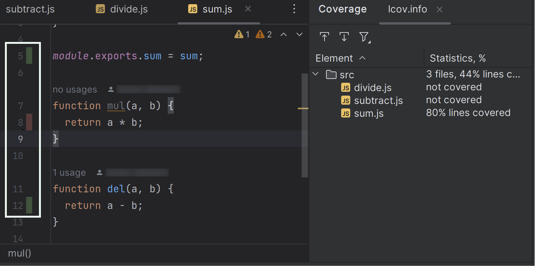Click the editor scrollbar thumb

(x=304, y=125)
